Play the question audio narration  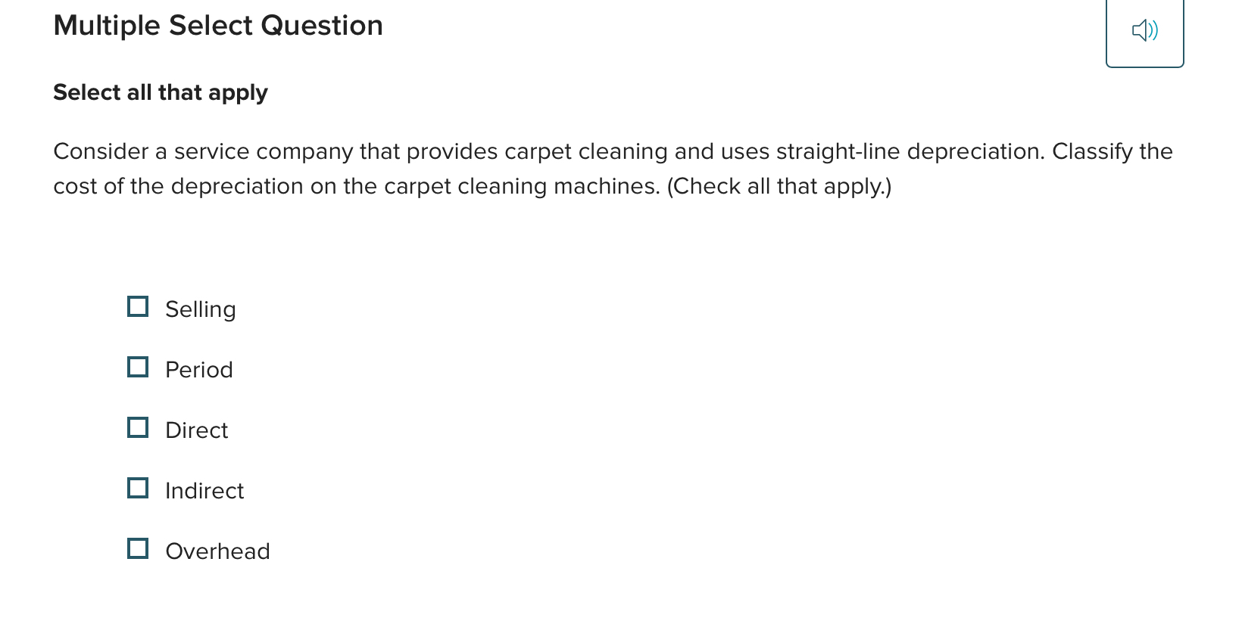pyautogui.click(x=1144, y=30)
